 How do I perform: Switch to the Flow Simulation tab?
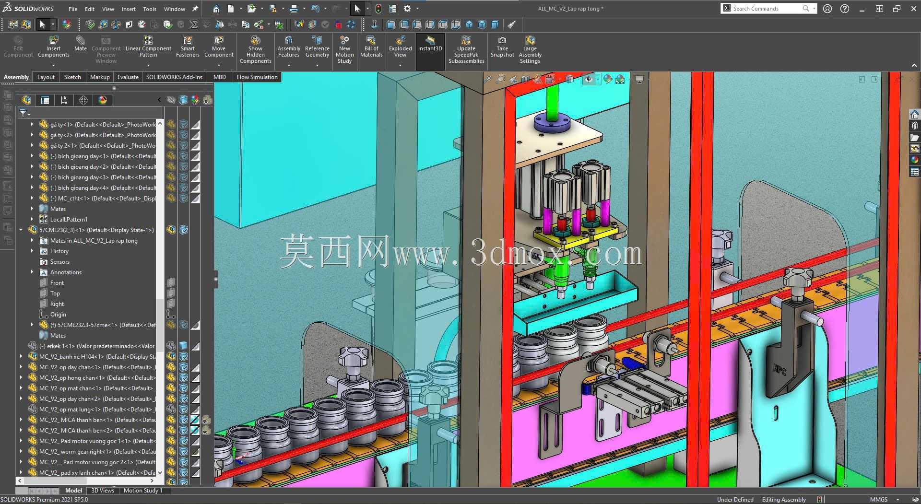coord(257,77)
